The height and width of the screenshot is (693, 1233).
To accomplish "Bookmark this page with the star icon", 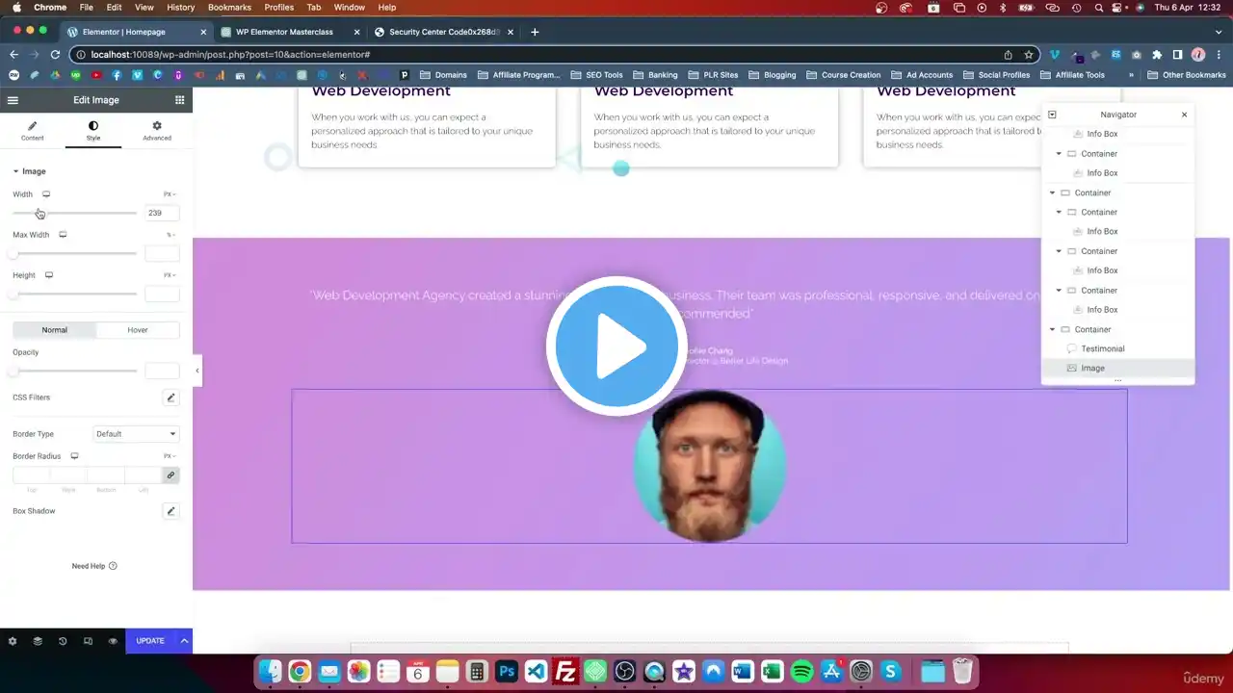I will pos(1029,55).
